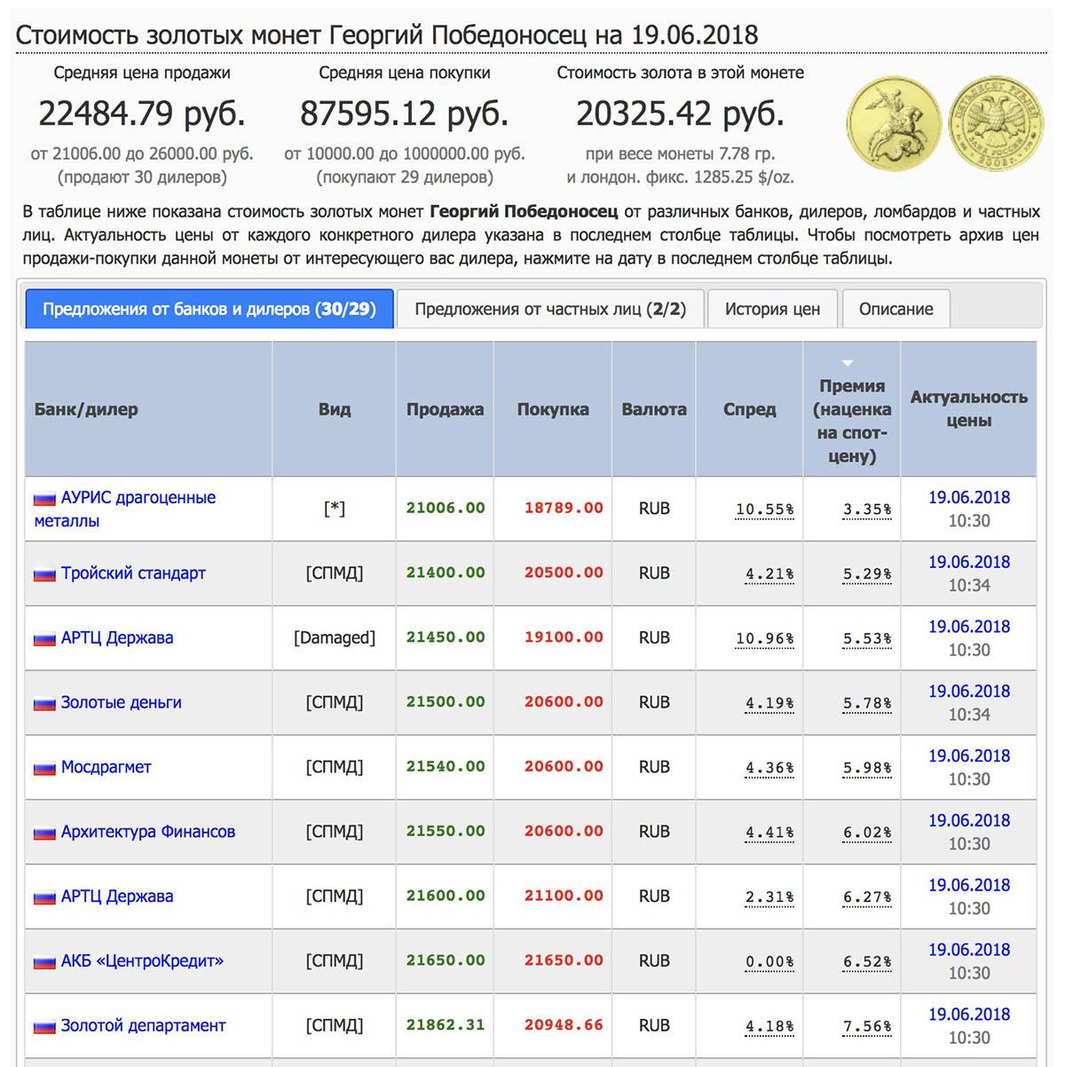This screenshot has width=1065, height=1067.
Task: Open the Описание tab
Action: point(895,309)
